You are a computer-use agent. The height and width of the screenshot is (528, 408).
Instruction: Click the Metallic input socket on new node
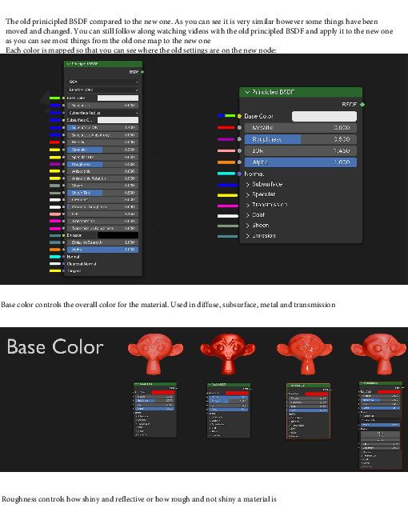coord(239,128)
